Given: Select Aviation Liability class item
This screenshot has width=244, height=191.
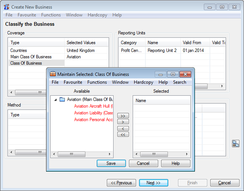Looking at the screenshot, I should (x=93, y=113).
